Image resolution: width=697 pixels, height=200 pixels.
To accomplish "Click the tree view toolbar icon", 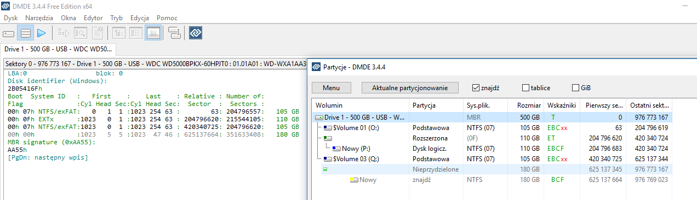I will pos(118,33).
